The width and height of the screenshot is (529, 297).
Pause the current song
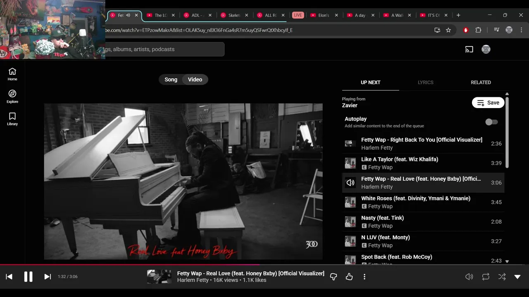pyautogui.click(x=28, y=277)
